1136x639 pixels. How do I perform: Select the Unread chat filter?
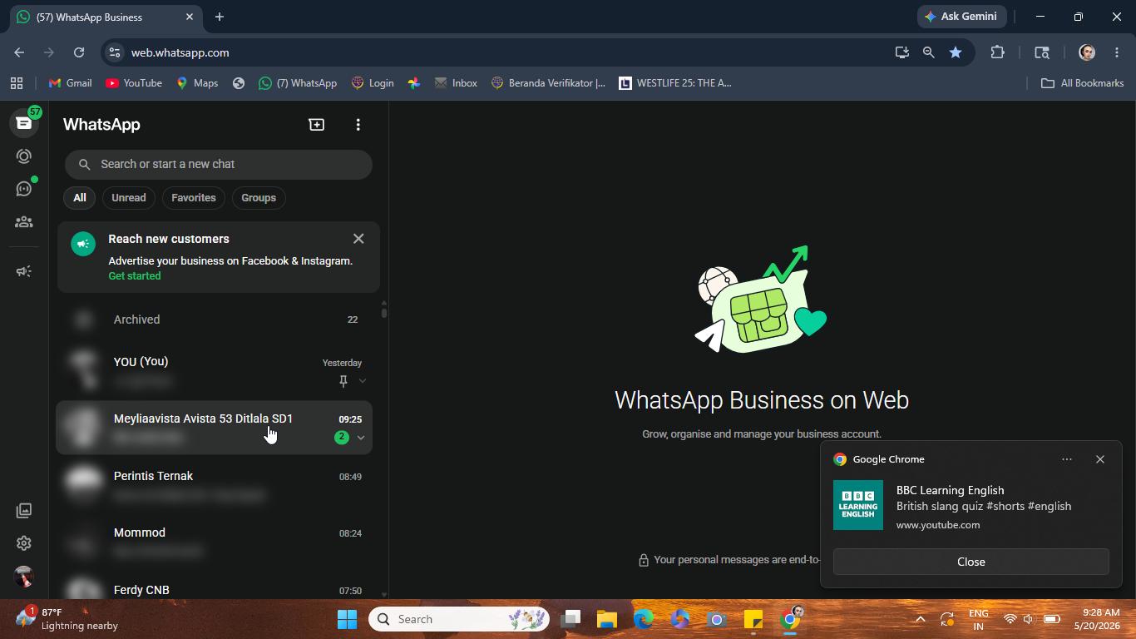(x=129, y=198)
